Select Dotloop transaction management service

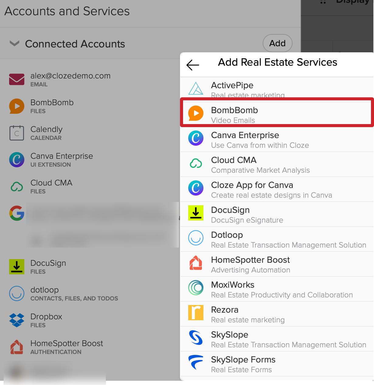277,239
